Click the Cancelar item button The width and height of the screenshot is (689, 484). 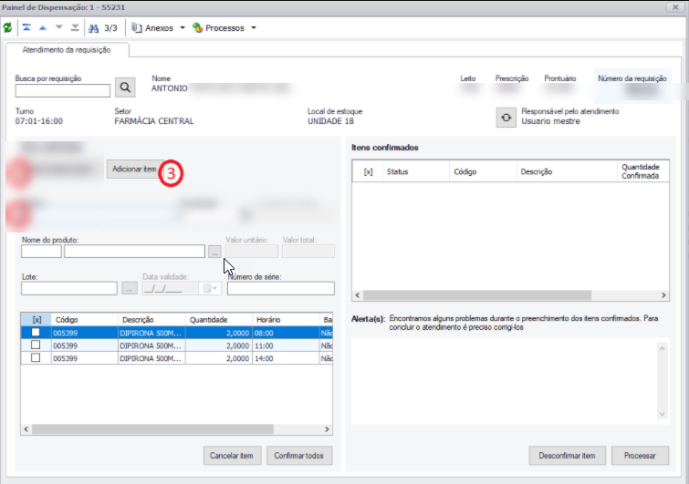click(232, 456)
